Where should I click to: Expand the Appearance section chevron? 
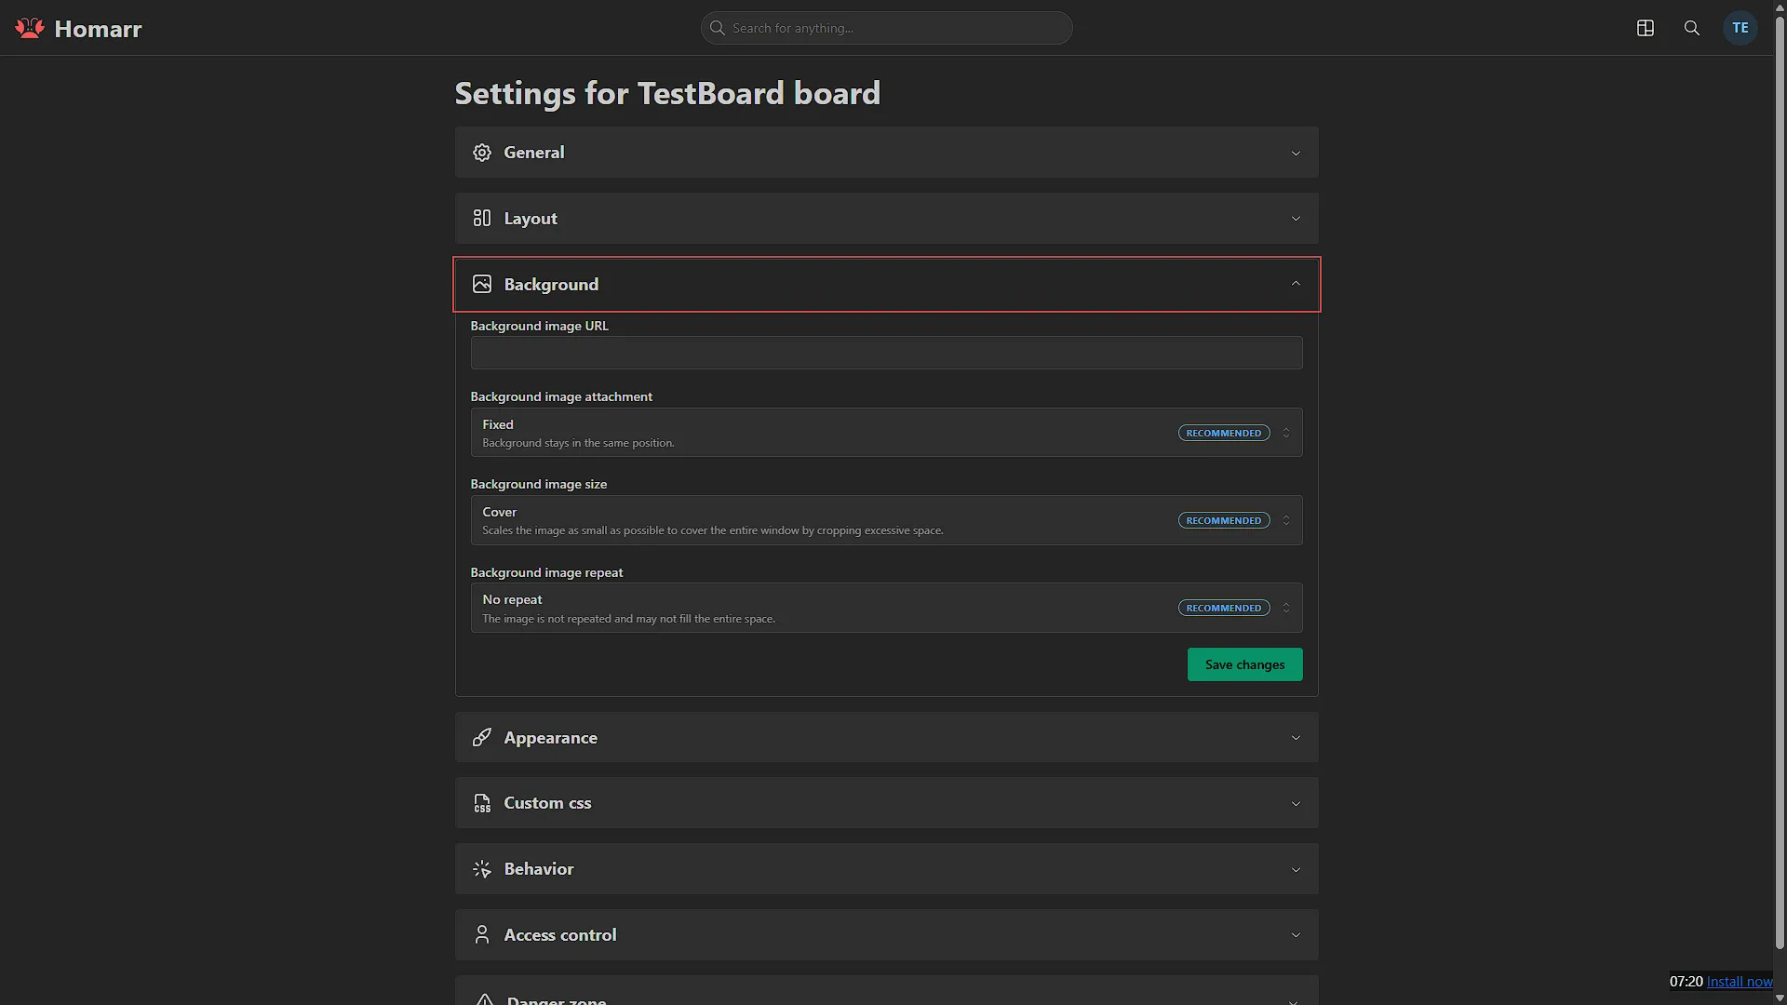pyautogui.click(x=1296, y=738)
